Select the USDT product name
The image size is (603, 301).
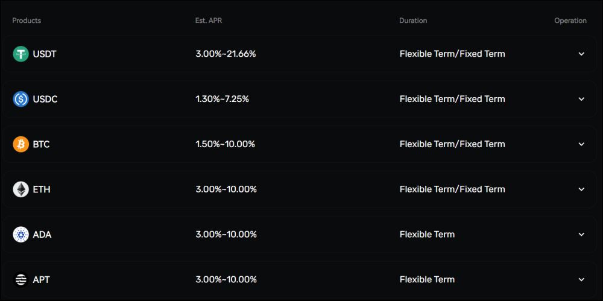(45, 54)
